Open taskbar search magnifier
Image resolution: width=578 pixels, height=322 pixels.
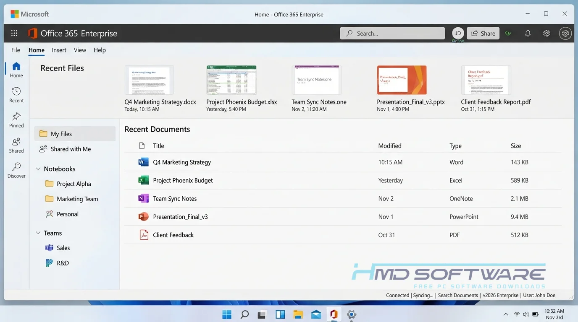coord(244,314)
